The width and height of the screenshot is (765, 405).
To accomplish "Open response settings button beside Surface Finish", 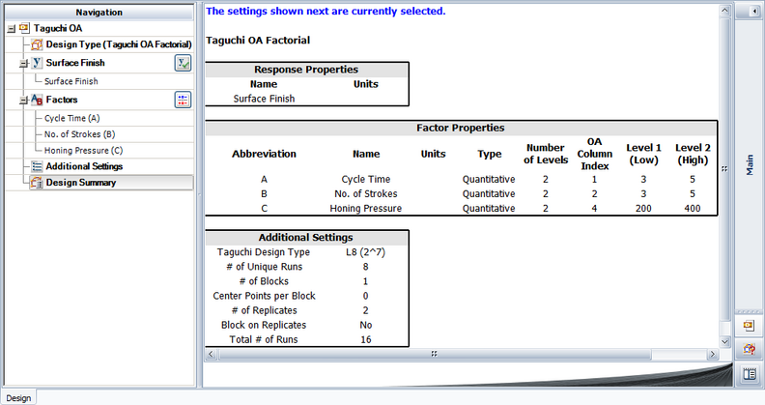I will (x=183, y=63).
